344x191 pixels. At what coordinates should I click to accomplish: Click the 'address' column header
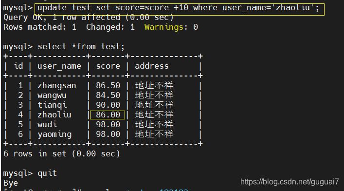(x=152, y=66)
